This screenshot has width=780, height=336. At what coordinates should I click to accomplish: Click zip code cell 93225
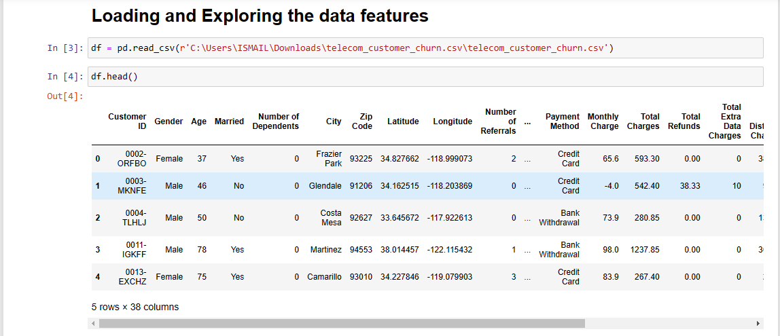(x=361, y=159)
